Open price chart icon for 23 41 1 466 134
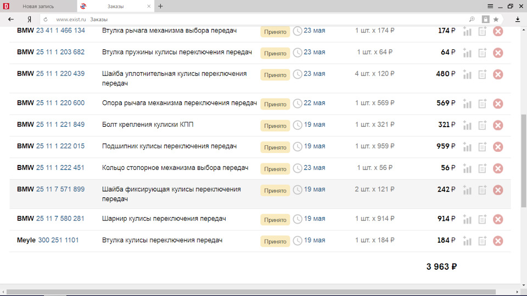Image resolution: width=527 pixels, height=296 pixels. tap(467, 31)
